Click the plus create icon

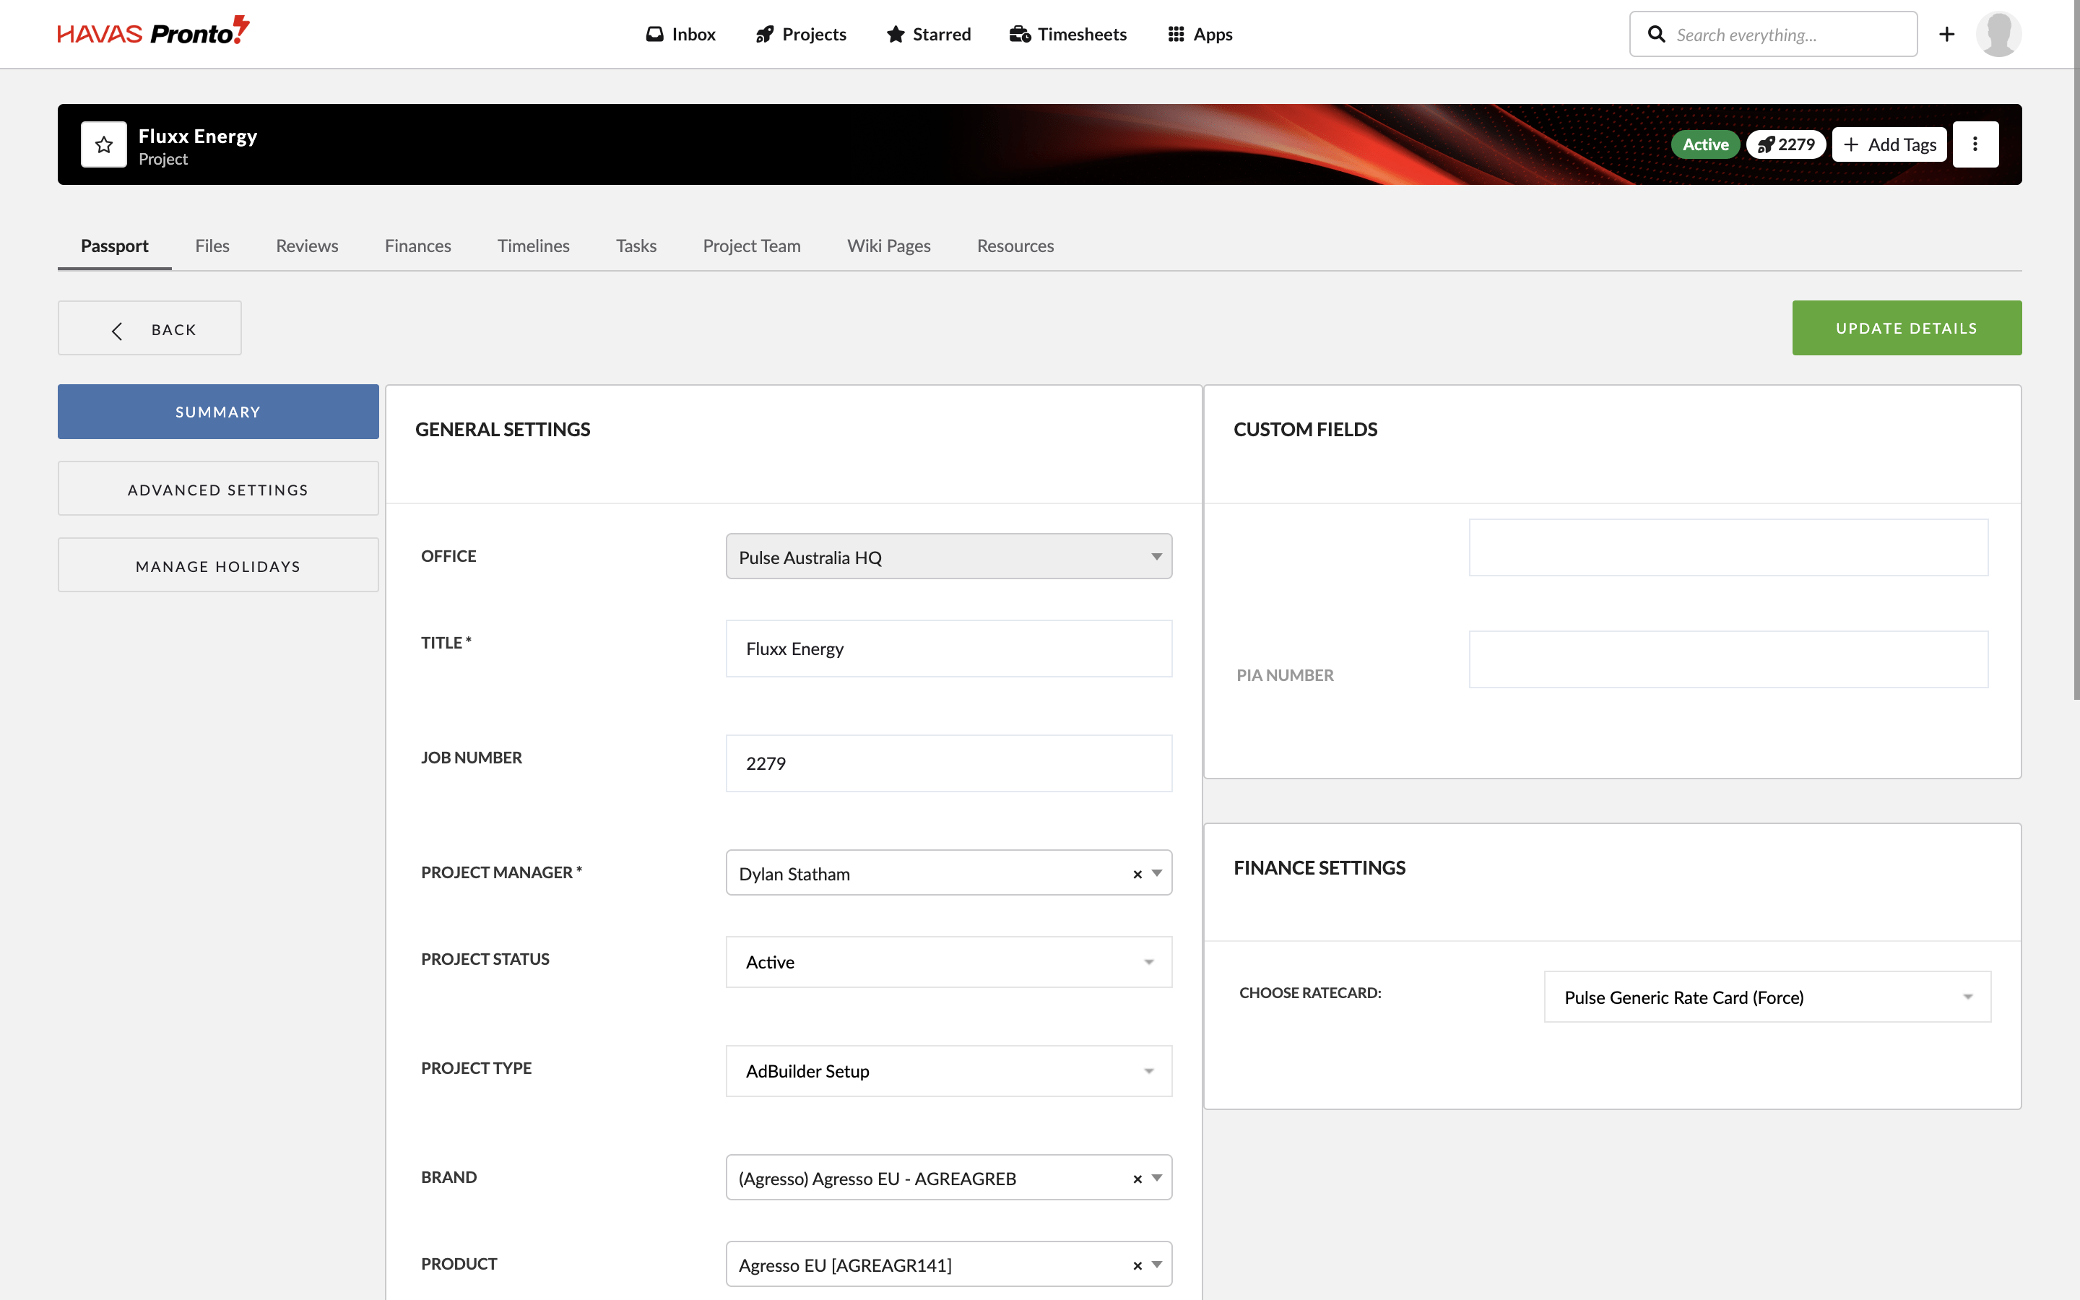click(x=1947, y=35)
